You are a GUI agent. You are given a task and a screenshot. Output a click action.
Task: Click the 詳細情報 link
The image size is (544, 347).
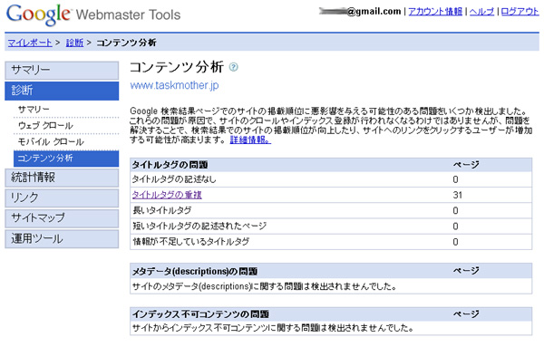pyautogui.click(x=250, y=140)
